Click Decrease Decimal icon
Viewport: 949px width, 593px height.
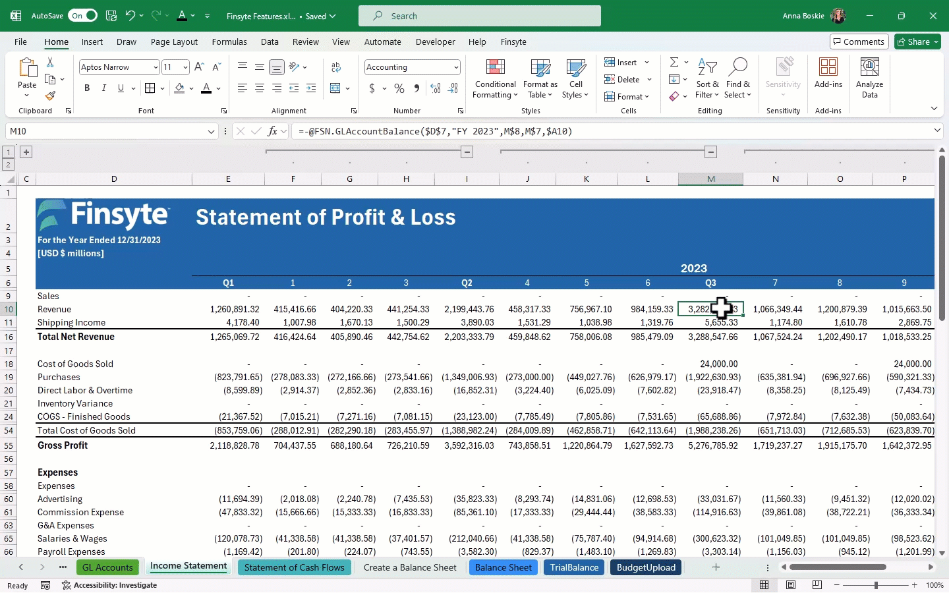pyautogui.click(x=453, y=88)
